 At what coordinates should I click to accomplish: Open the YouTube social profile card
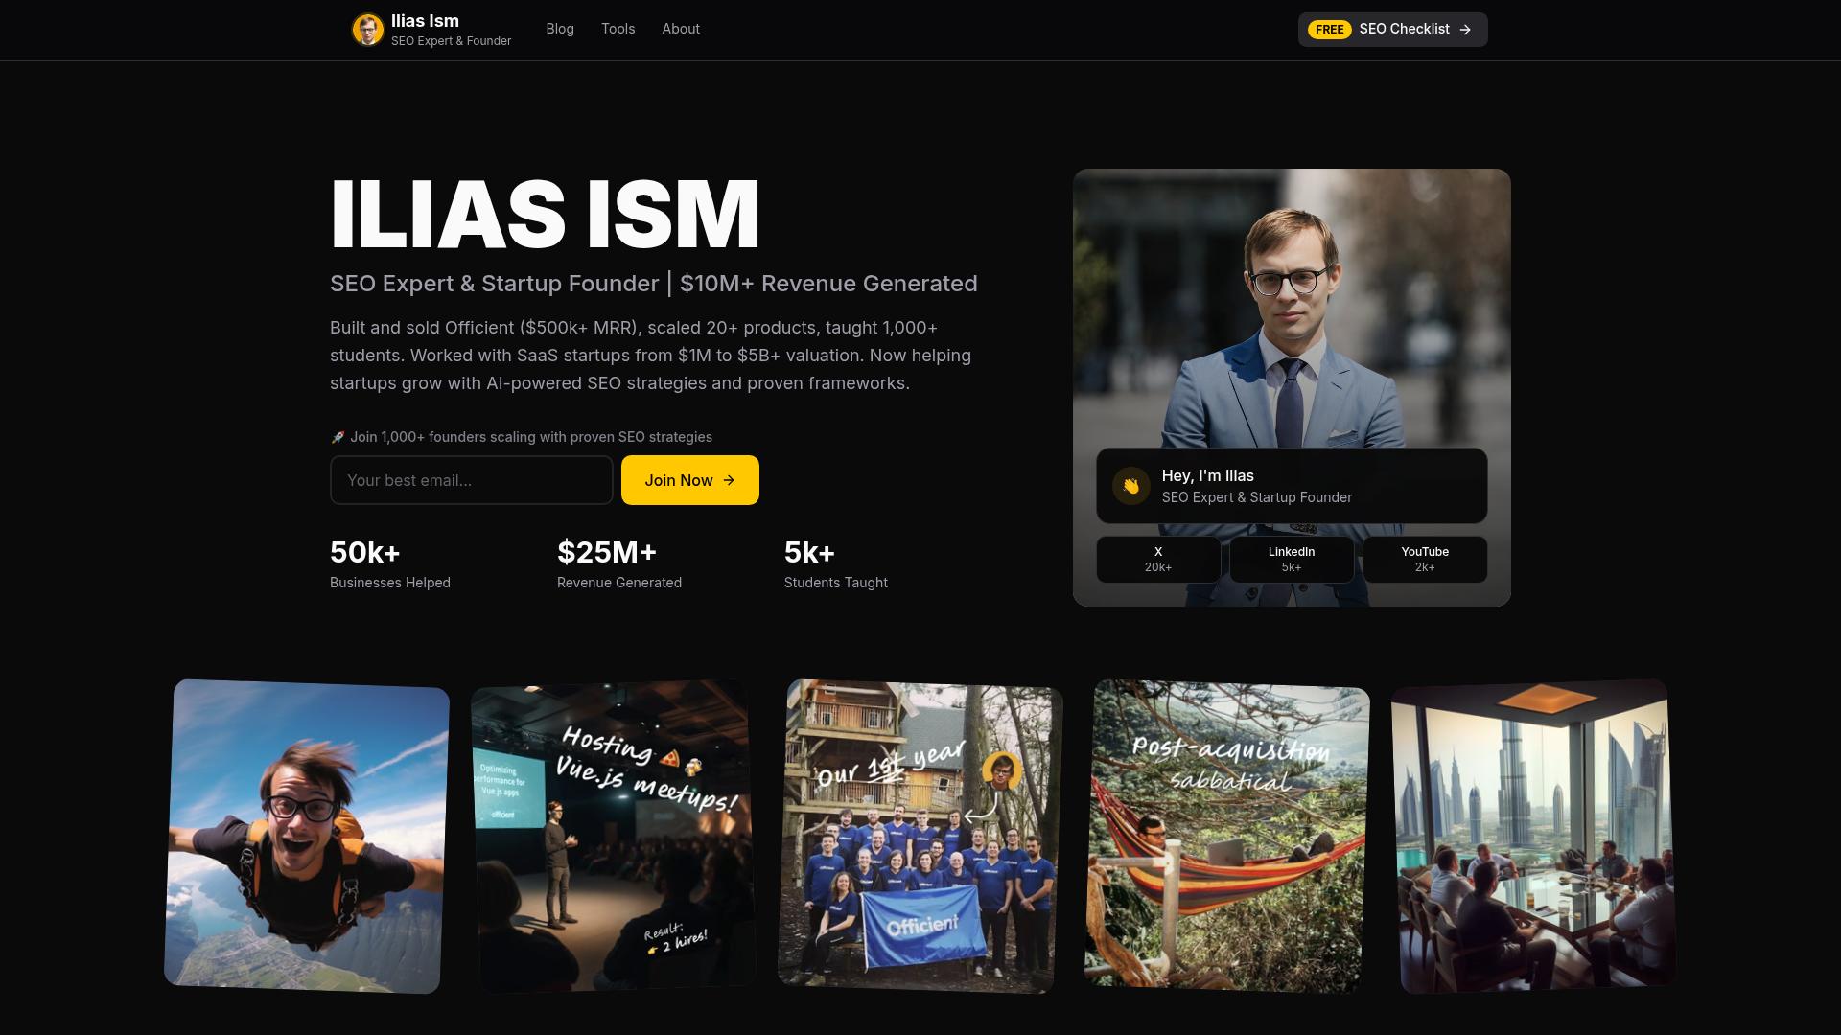[x=1425, y=559]
